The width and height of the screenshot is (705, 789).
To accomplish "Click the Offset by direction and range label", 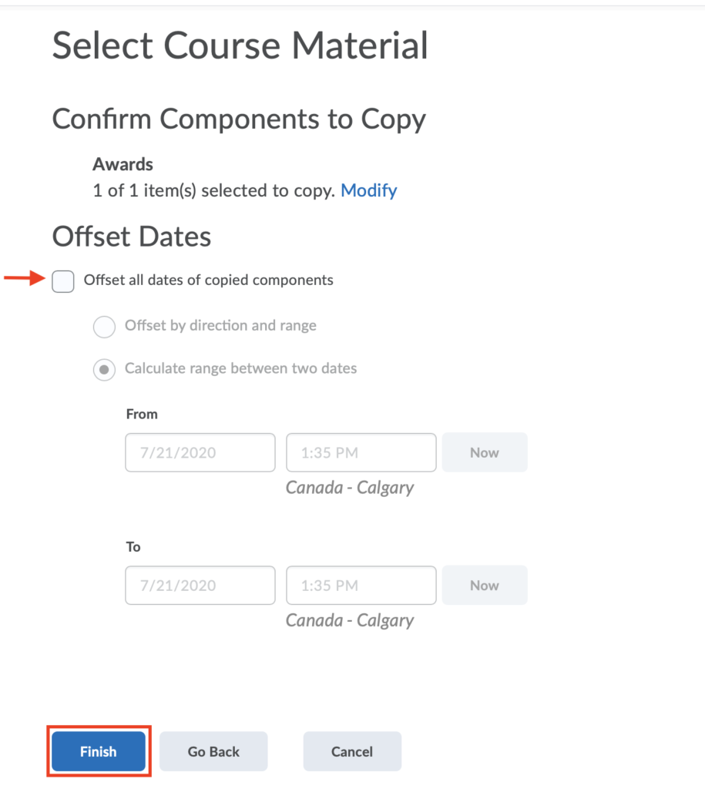I will (220, 326).
